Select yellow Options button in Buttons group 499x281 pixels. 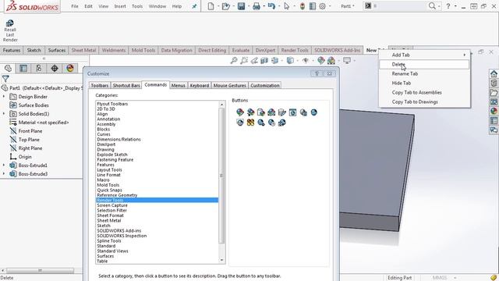pos(250,123)
